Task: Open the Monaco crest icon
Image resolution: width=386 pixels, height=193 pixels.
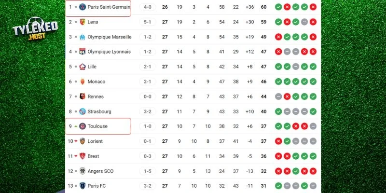Action: [83, 82]
